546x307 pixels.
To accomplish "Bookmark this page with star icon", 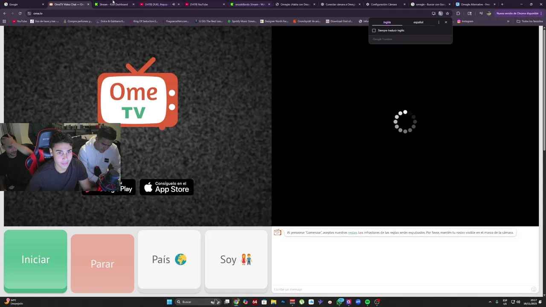I will coord(447,13).
